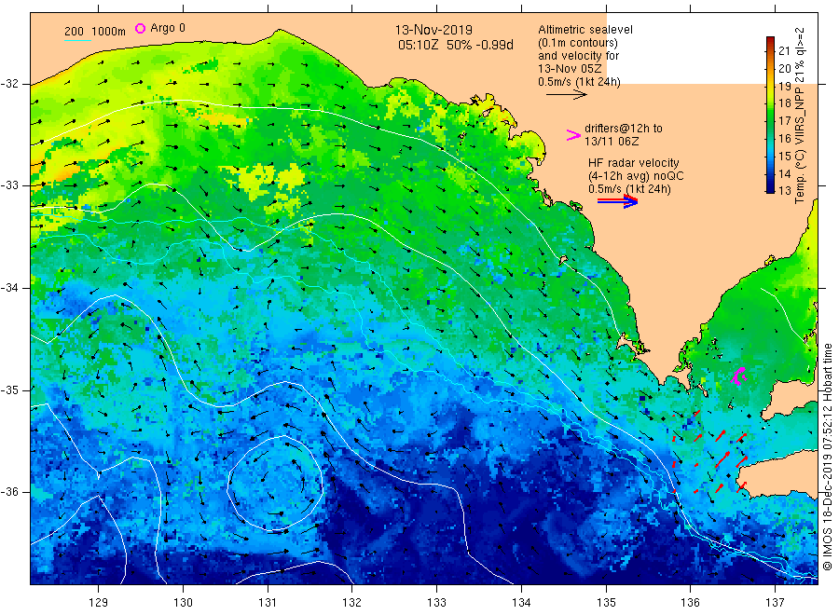Click the 136 longitude axis label
Image resolution: width=839 pixels, height=615 pixels.
(x=690, y=603)
